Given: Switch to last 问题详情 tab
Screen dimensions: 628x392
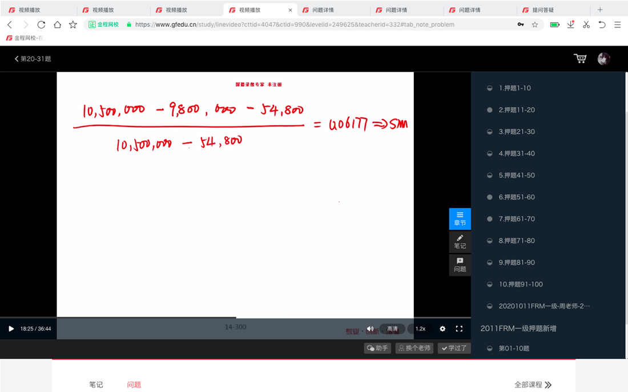Looking at the screenshot, I should tap(480, 10).
